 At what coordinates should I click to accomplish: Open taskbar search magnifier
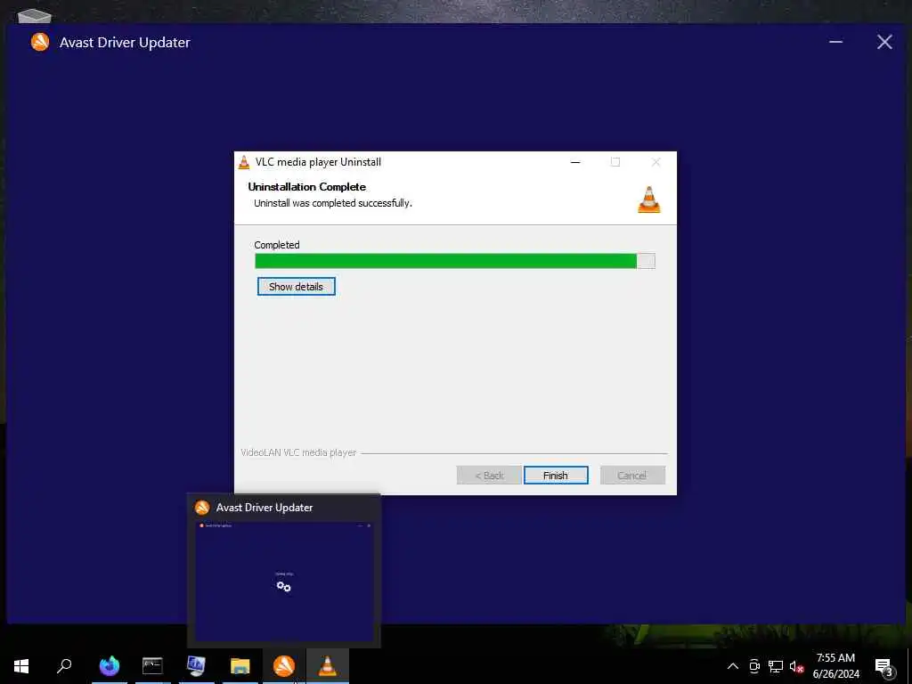[x=64, y=666]
